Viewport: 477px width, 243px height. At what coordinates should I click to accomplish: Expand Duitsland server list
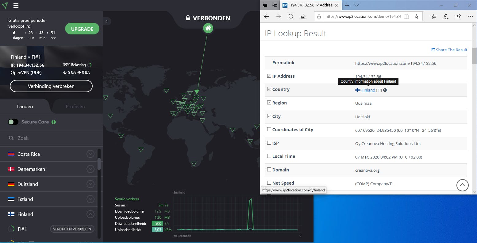click(90, 184)
